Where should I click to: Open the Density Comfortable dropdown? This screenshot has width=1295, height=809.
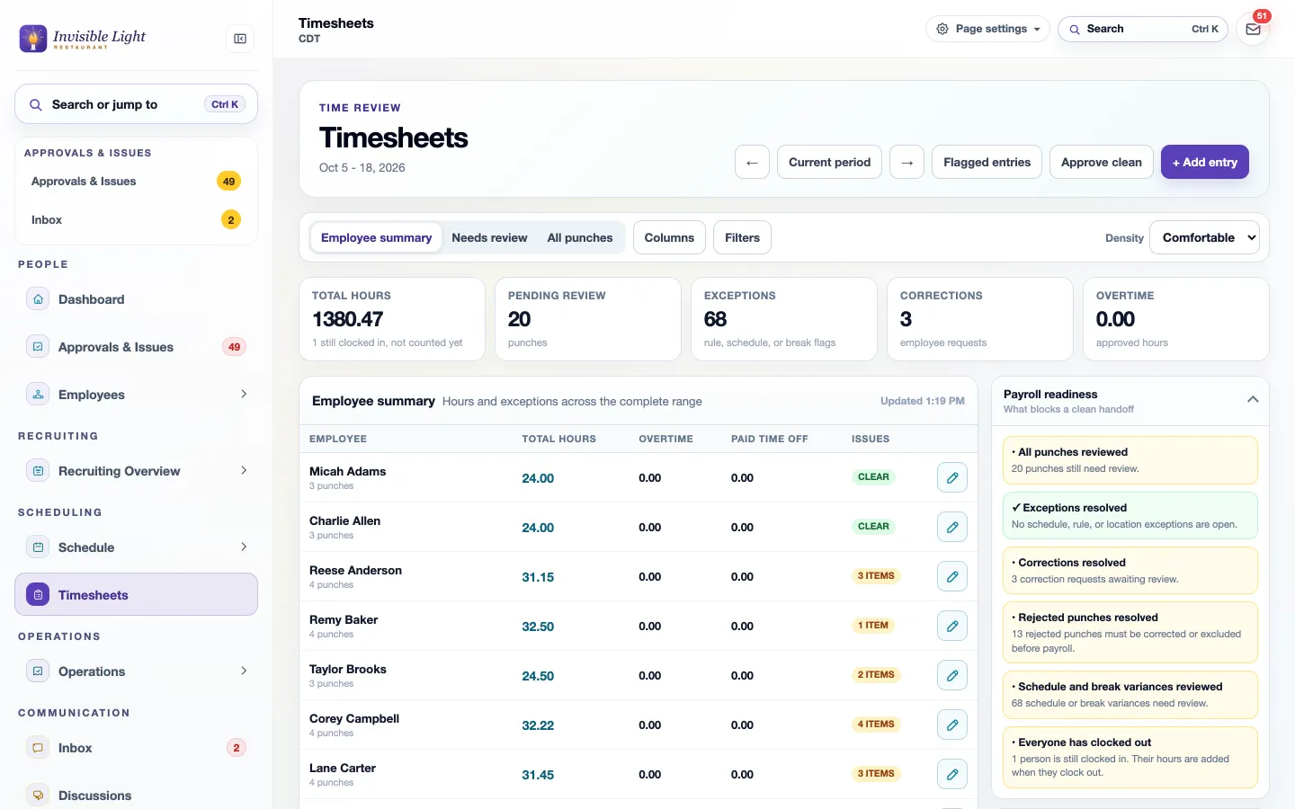pyautogui.click(x=1204, y=238)
